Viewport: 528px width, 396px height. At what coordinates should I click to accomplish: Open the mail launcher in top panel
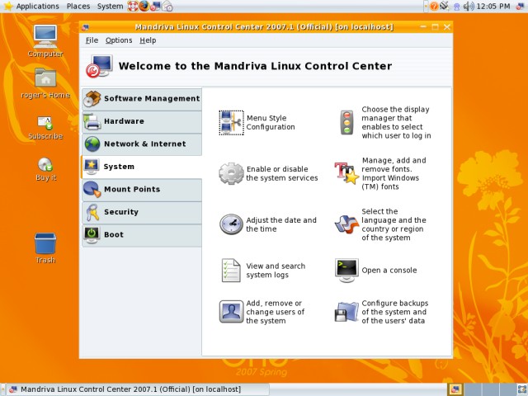pos(167,6)
